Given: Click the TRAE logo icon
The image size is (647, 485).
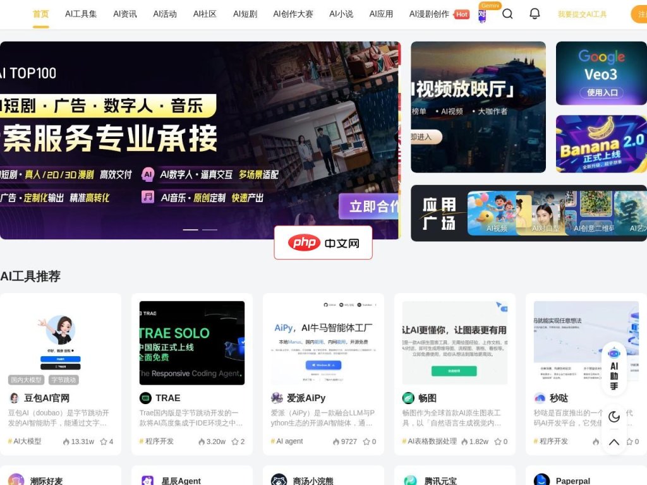Looking at the screenshot, I should tap(146, 398).
